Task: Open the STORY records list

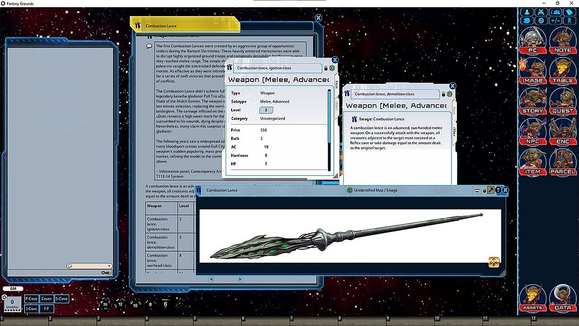Action: coord(532,101)
